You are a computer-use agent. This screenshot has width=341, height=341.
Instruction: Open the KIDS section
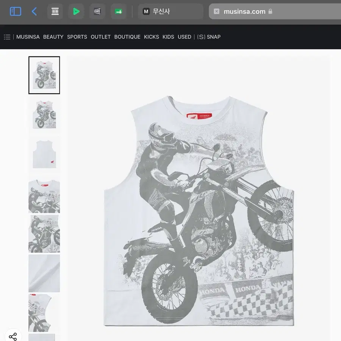tap(168, 37)
